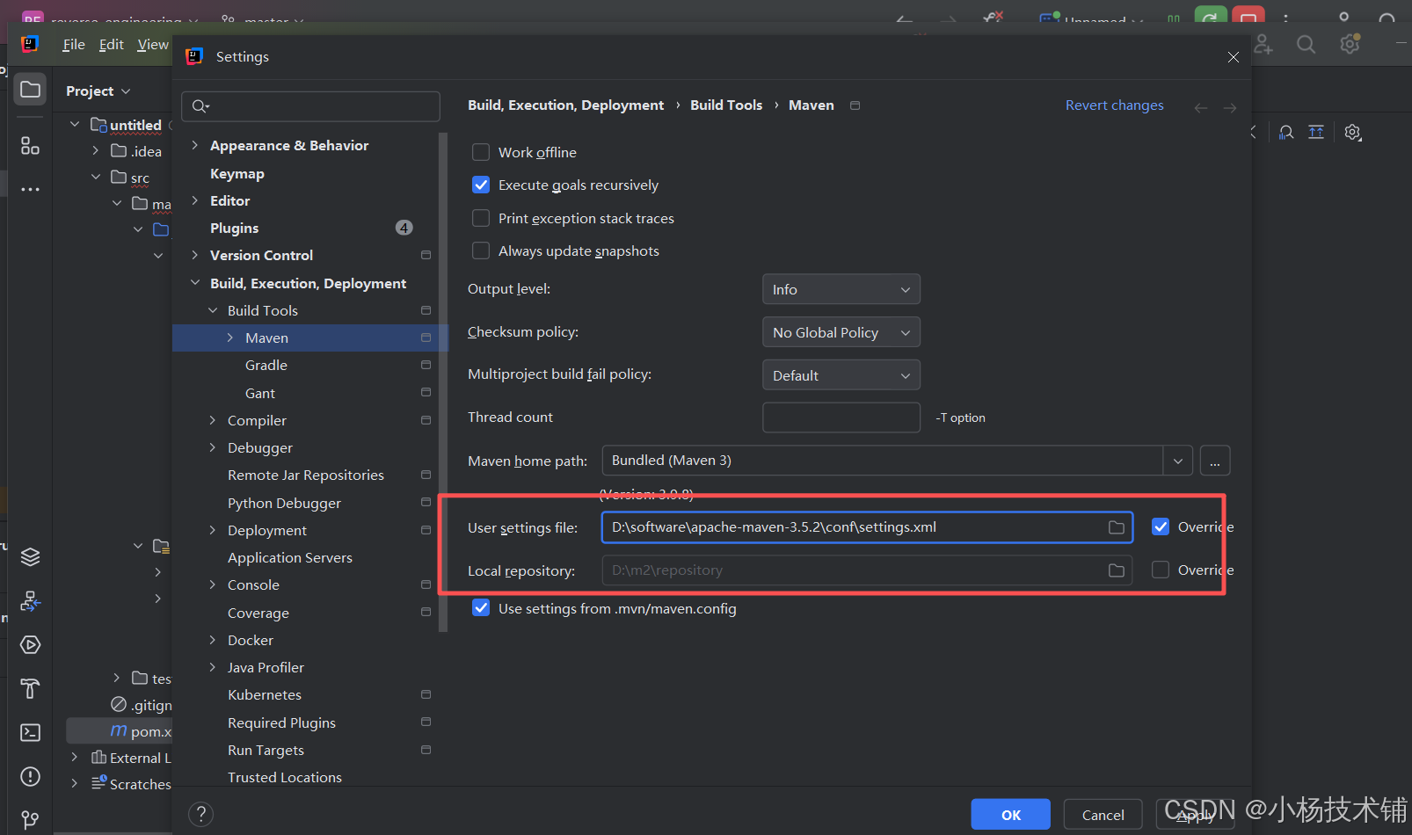Uncheck Override for user settings file
Image resolution: width=1412 pixels, height=835 pixels.
(x=1161, y=526)
